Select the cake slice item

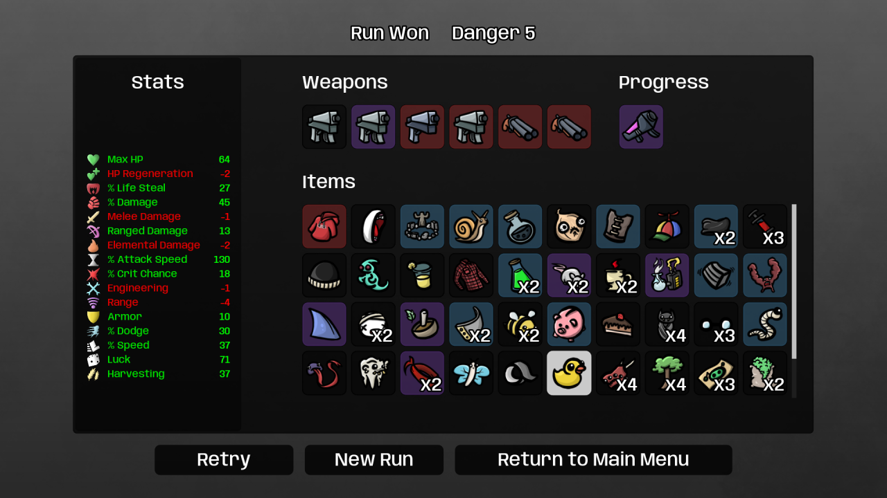618,324
